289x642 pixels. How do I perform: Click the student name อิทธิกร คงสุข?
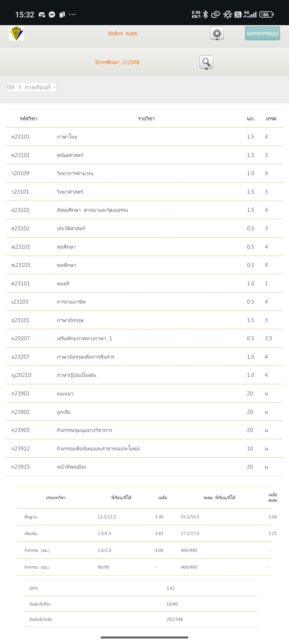[123, 33]
